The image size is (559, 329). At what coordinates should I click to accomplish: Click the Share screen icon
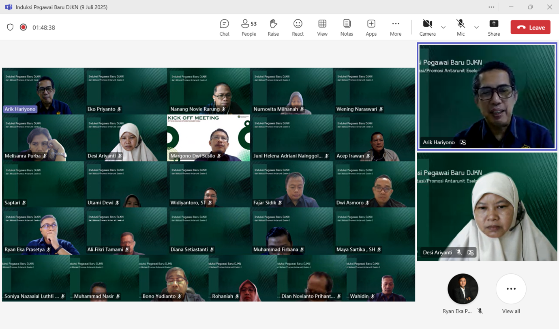(494, 27)
